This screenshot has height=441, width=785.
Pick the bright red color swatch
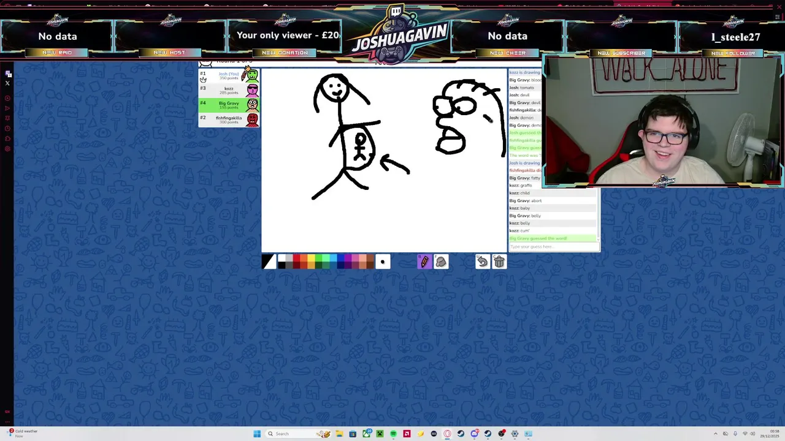click(x=297, y=258)
